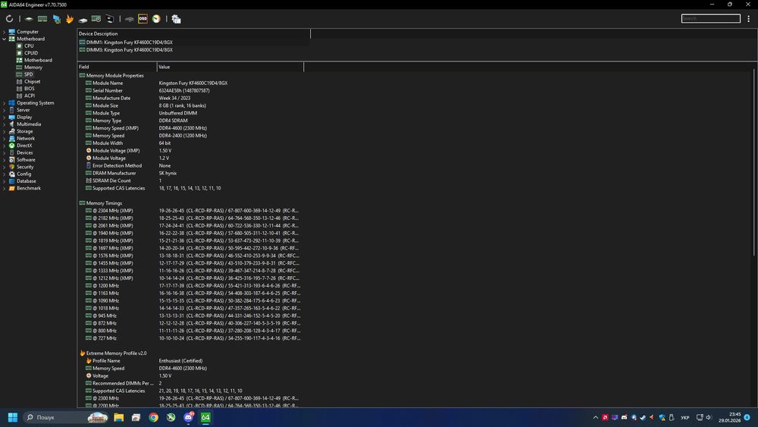Click the board-with-clock toolbar icon

click(x=96, y=19)
